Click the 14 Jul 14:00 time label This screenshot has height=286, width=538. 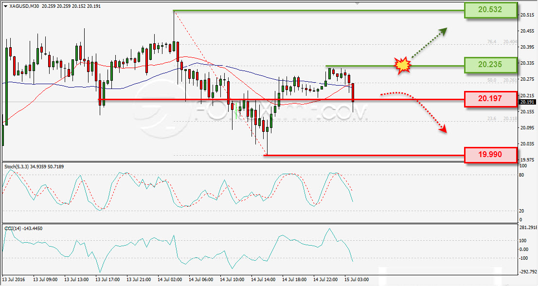pos(263,280)
